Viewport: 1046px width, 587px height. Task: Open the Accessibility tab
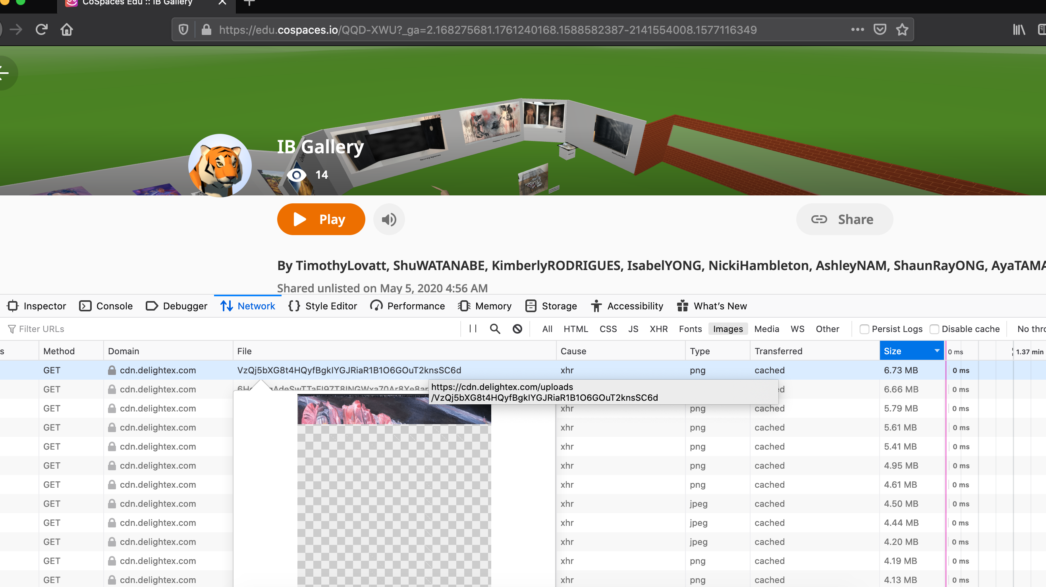tap(627, 306)
